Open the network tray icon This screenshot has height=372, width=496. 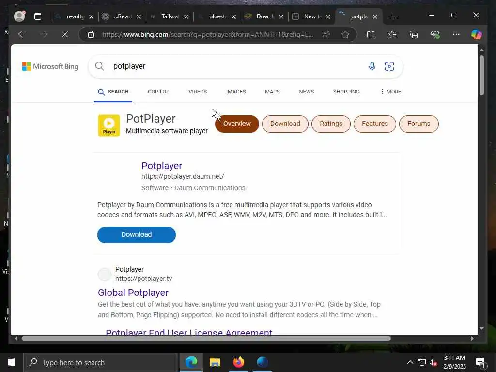[422, 362]
